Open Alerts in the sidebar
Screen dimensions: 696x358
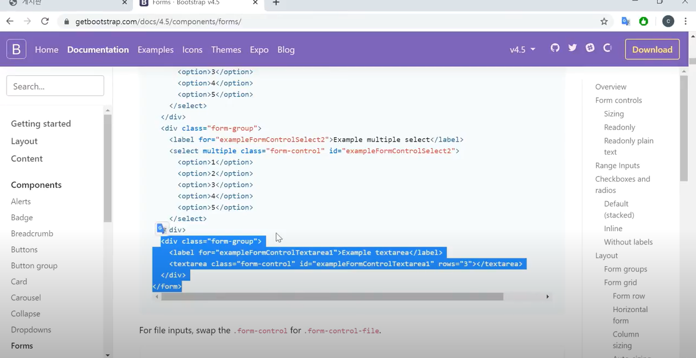point(21,202)
